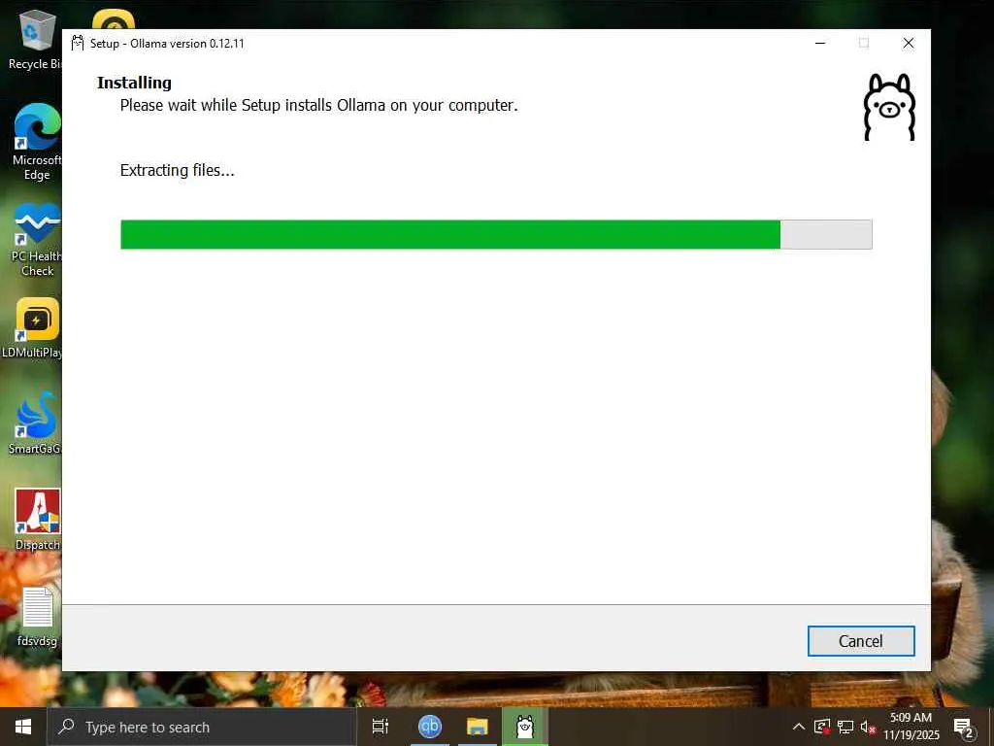Viewport: 994px width, 746px height.
Task: Open the Action Center notifications icon
Action: click(964, 728)
